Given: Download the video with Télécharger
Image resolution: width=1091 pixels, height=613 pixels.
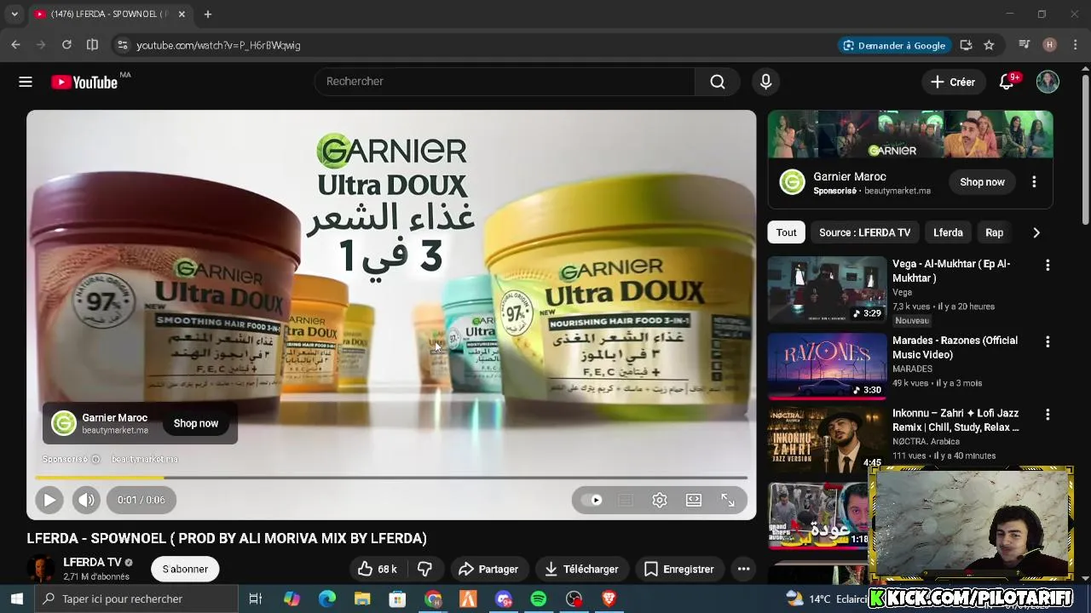Looking at the screenshot, I should click(x=581, y=569).
